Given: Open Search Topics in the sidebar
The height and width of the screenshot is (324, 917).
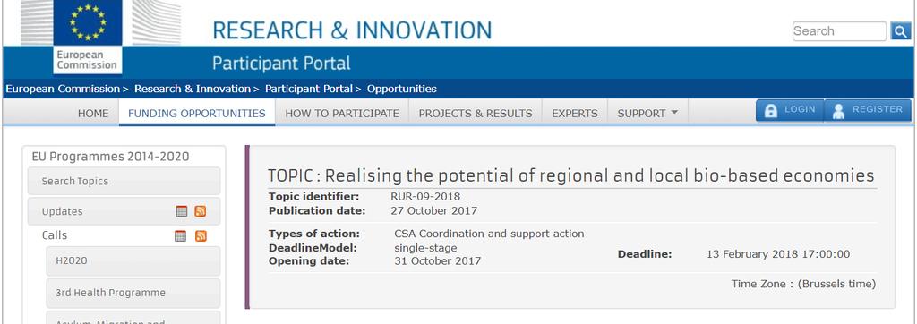Looking at the screenshot, I should click(x=124, y=181).
